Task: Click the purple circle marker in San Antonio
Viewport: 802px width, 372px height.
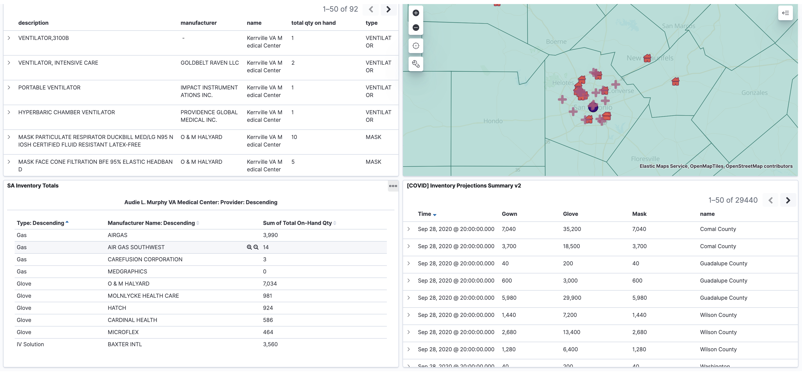Action: (x=593, y=107)
